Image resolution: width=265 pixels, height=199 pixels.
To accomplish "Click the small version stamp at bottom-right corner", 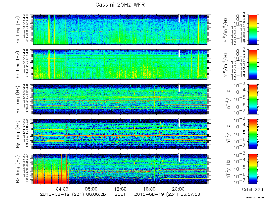I will (255, 197).
